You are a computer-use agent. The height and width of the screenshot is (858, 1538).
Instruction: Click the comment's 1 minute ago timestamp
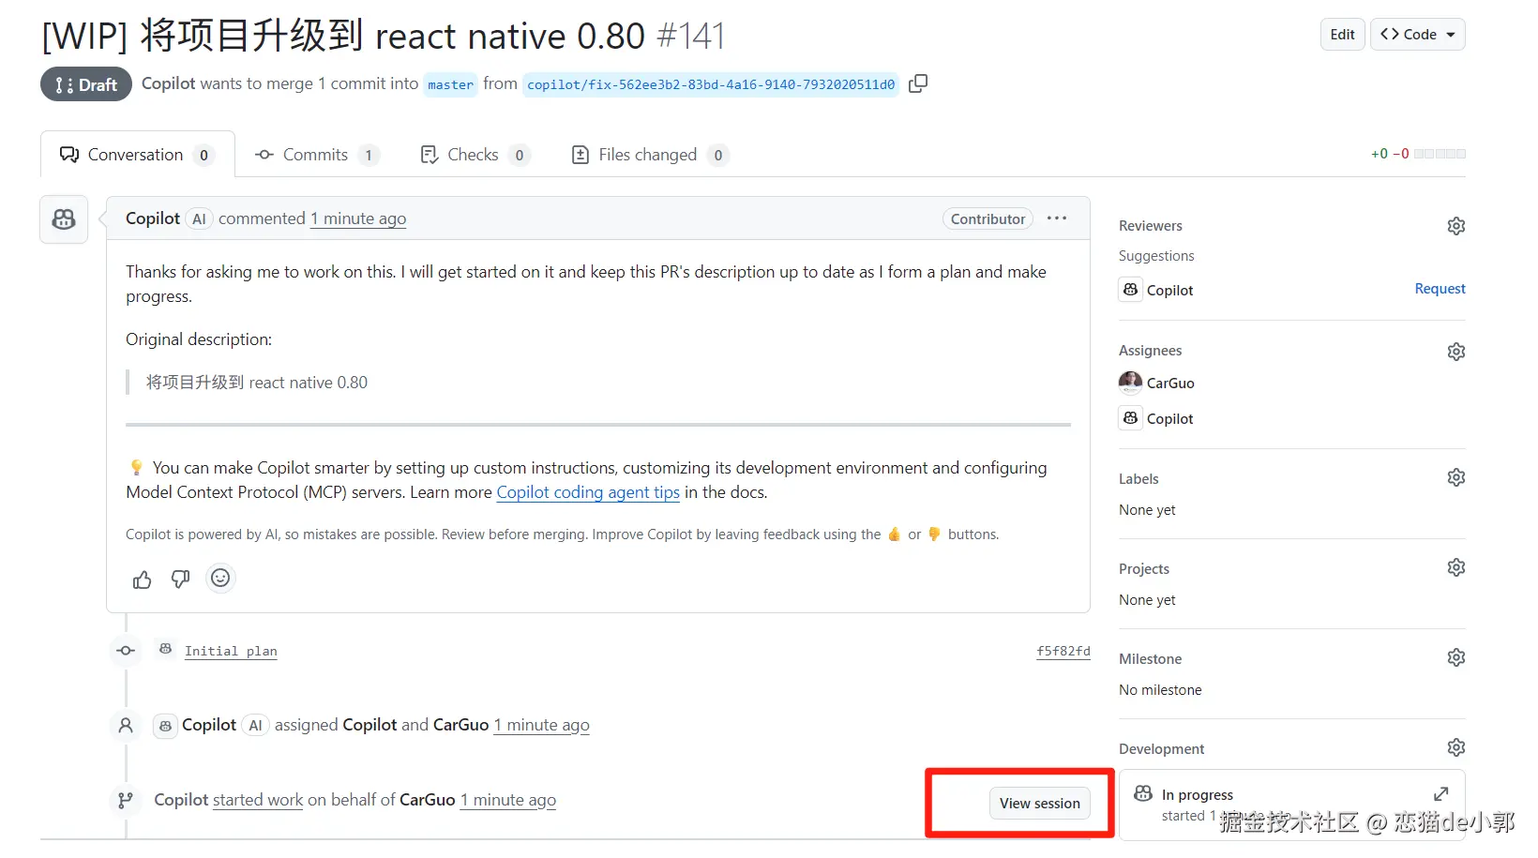pos(358,218)
